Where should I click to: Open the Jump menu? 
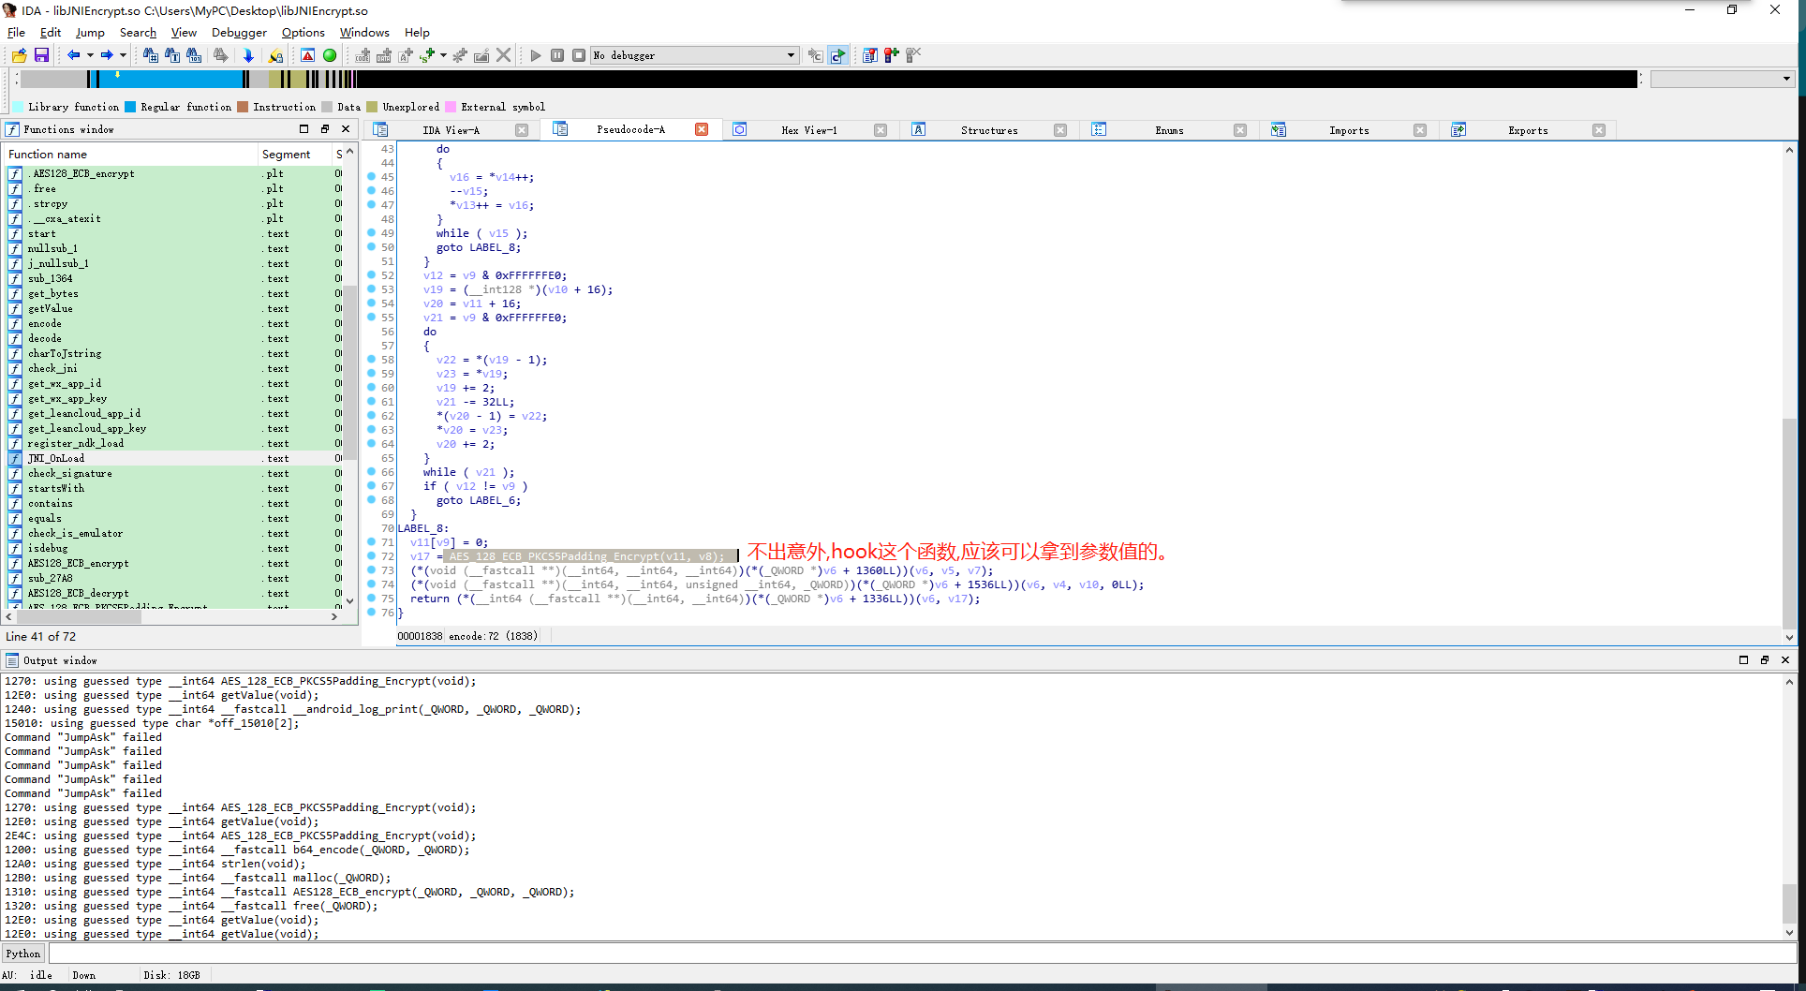tap(90, 32)
